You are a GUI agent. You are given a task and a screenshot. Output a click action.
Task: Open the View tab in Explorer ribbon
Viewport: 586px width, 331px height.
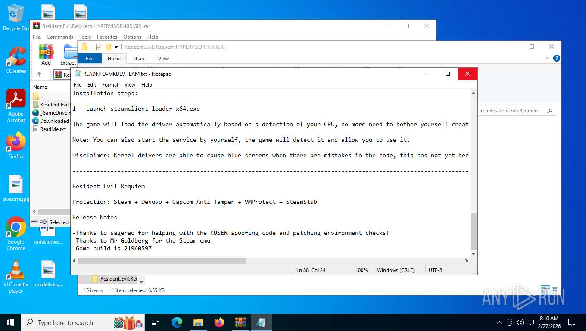pos(163,59)
